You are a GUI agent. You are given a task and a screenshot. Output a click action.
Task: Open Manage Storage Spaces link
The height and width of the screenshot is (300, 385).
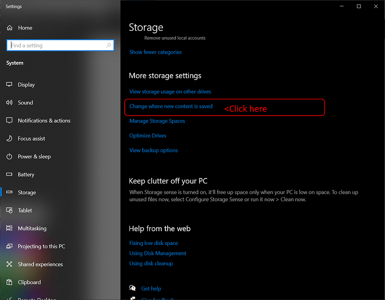pyautogui.click(x=157, y=121)
